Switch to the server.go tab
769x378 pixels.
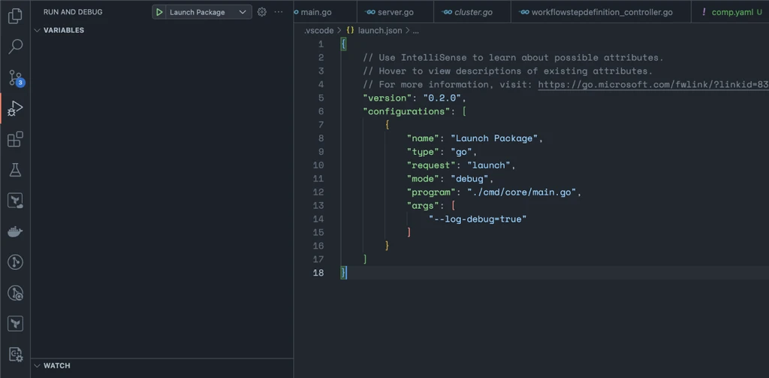pyautogui.click(x=395, y=12)
